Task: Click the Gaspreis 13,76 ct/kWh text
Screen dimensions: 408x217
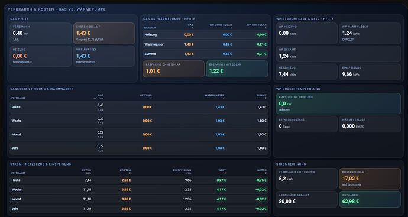Action: tap(90, 40)
